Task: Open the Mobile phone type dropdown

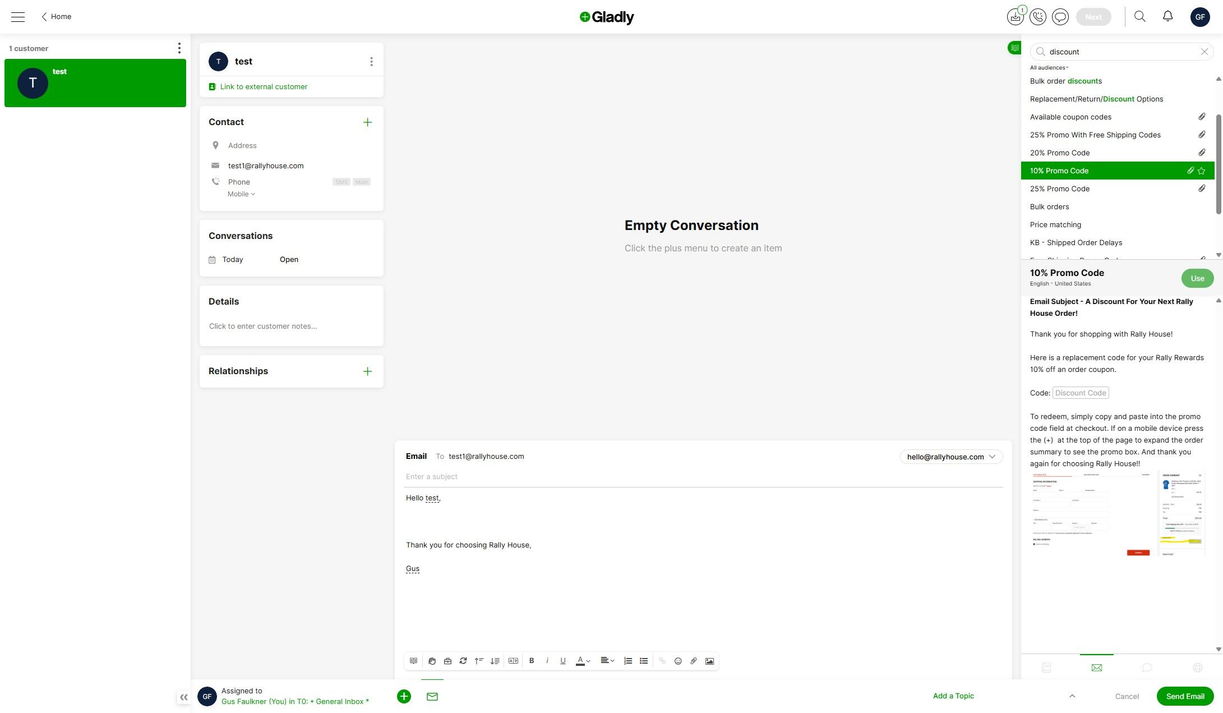Action: (x=241, y=194)
